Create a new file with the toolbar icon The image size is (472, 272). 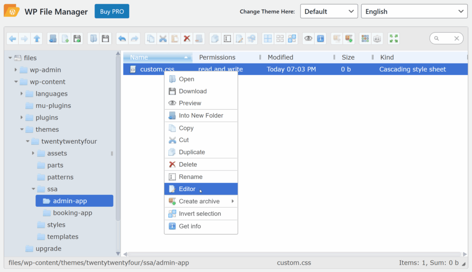pyautogui.click(x=65, y=38)
